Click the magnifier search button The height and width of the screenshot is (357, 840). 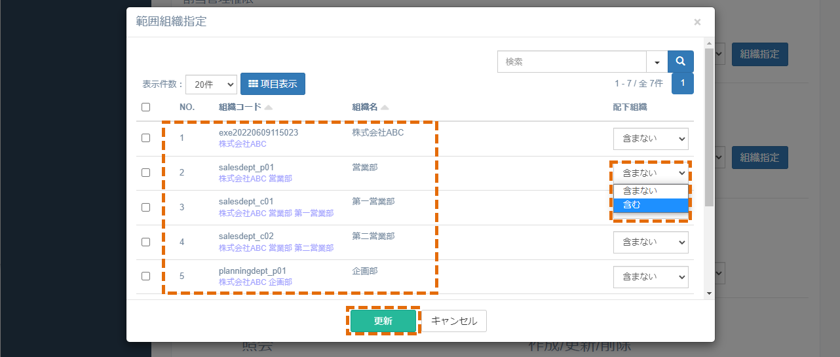coord(681,62)
